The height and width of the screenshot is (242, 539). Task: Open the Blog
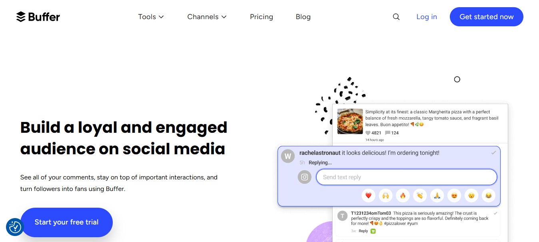pos(303,17)
